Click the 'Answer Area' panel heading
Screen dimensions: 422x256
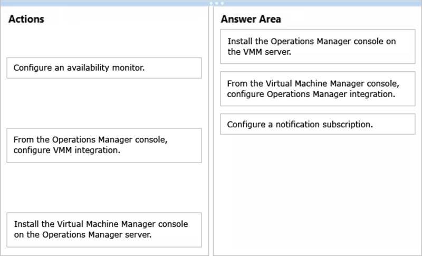coord(251,20)
